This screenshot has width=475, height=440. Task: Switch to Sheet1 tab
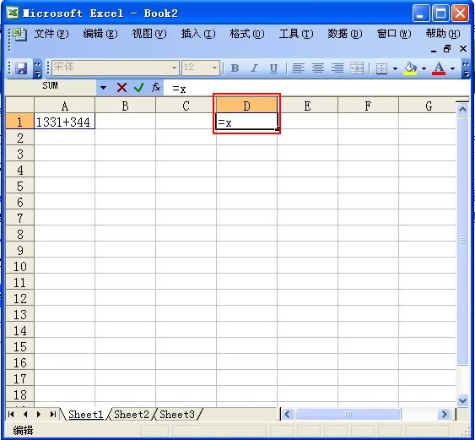click(86, 414)
